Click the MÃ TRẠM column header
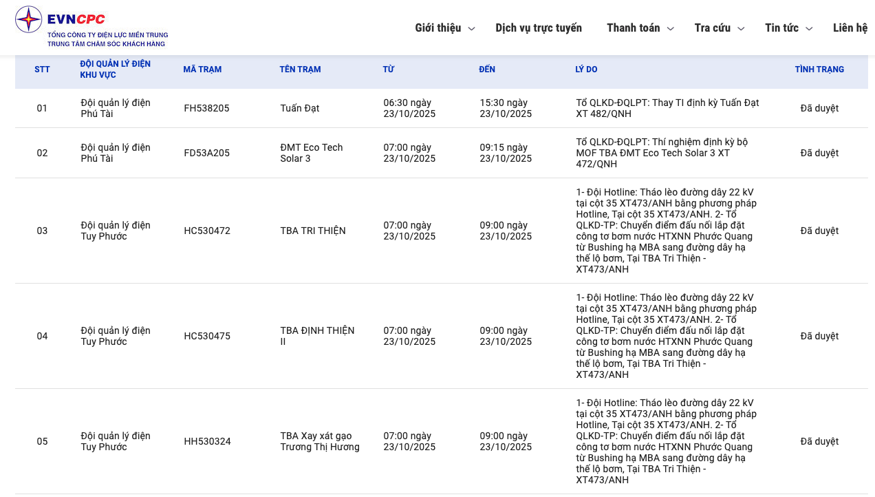Screen dimensions: 875x497 (x=202, y=70)
